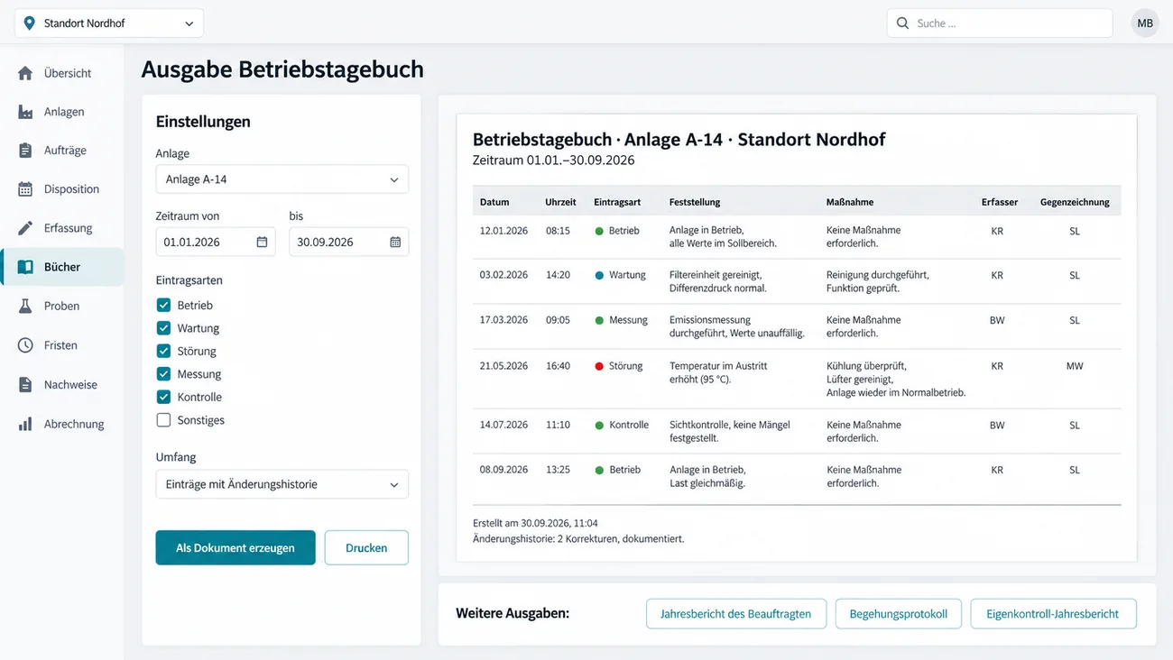The image size is (1173, 660).
Task: Select Bücher in the sidebar
Action: pyautogui.click(x=62, y=267)
